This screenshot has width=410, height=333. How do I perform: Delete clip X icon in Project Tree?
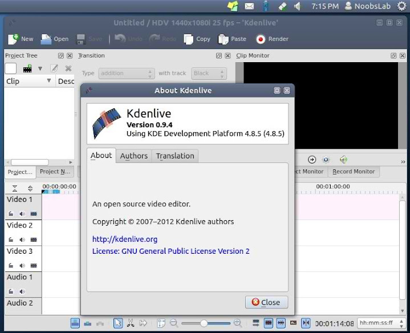(x=68, y=68)
